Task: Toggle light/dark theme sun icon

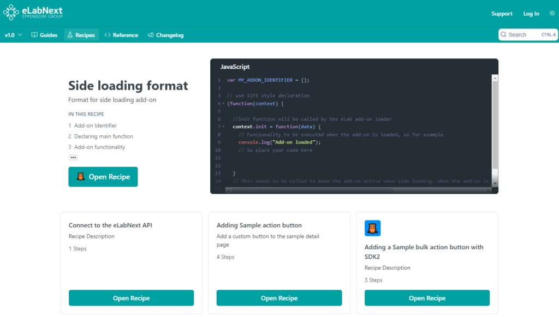Action: 552,13
